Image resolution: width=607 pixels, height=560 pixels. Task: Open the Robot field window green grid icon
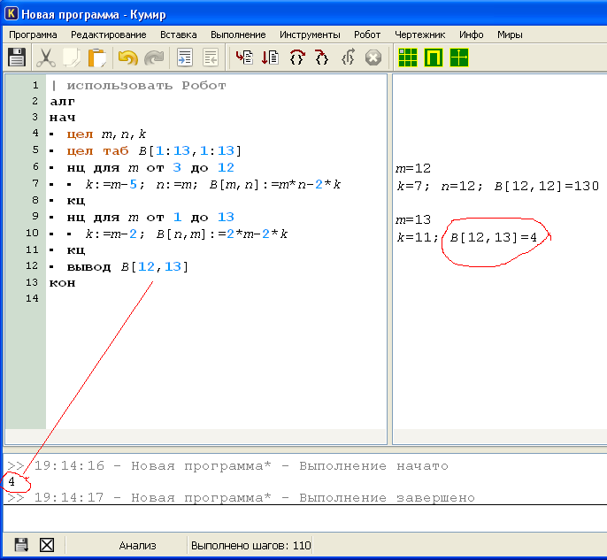coord(408,58)
